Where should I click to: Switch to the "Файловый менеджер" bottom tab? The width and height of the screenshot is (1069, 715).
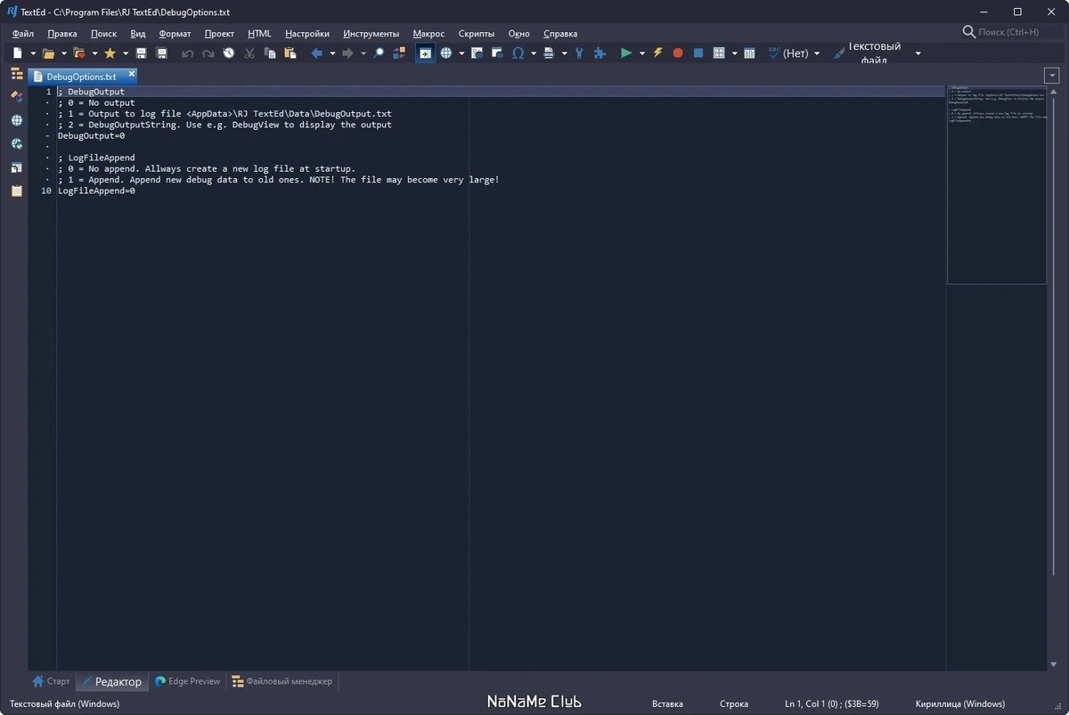pos(282,681)
